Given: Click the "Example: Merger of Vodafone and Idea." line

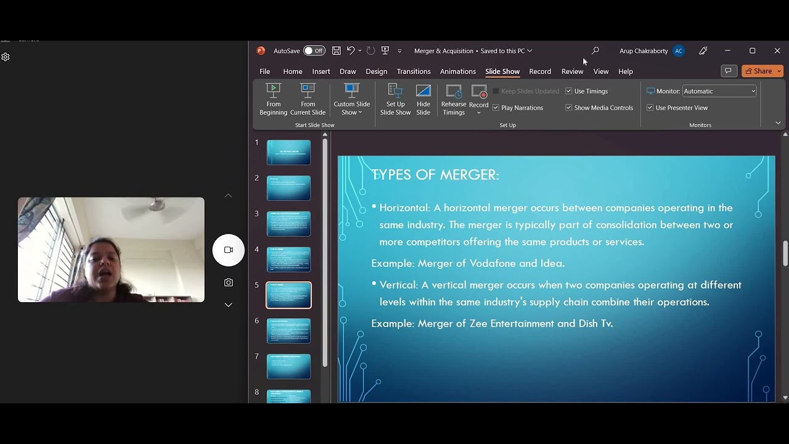Looking at the screenshot, I should point(468,263).
